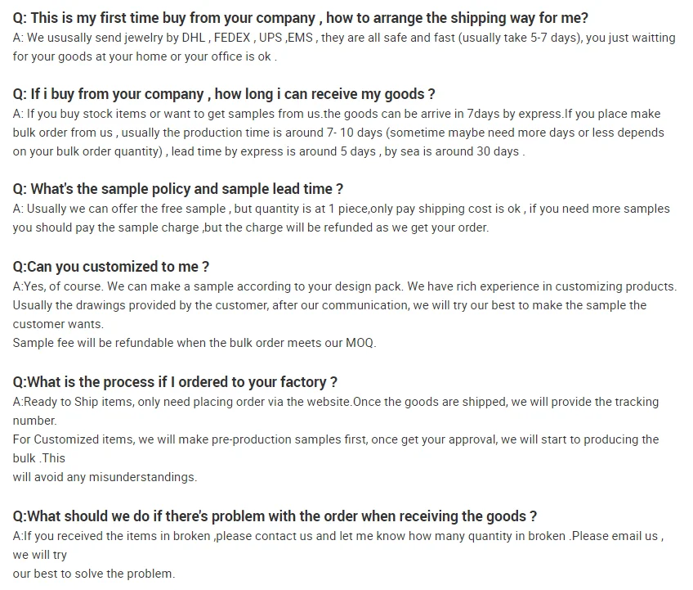Viewport: 693px width, 590px height.
Task: Click the line starting "Usually the drawings provided"
Action: [x=329, y=304]
